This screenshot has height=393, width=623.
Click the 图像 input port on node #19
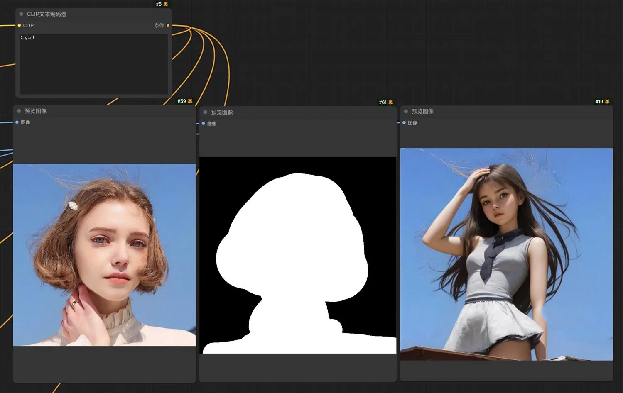(x=404, y=123)
